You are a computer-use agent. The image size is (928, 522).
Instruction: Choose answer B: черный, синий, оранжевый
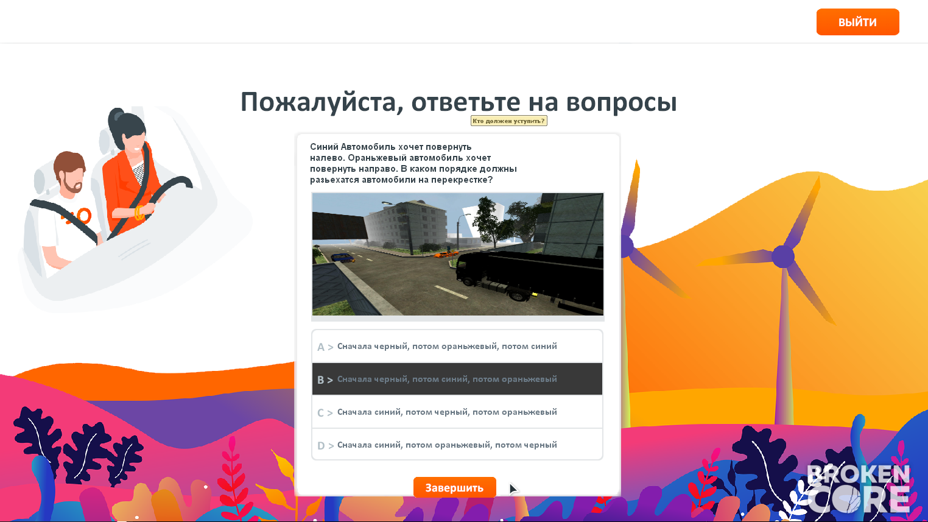(457, 379)
